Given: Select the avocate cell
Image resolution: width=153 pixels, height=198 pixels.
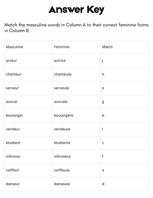Looking at the screenshot, I should (x=76, y=102).
